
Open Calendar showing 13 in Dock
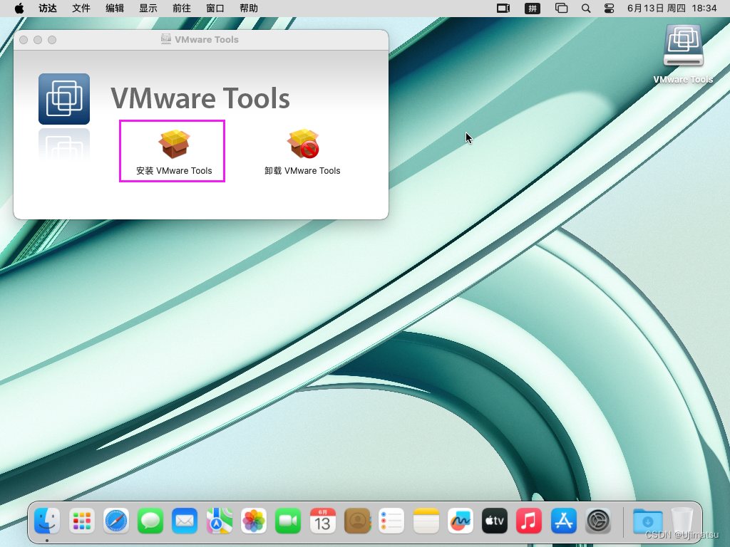tap(323, 520)
